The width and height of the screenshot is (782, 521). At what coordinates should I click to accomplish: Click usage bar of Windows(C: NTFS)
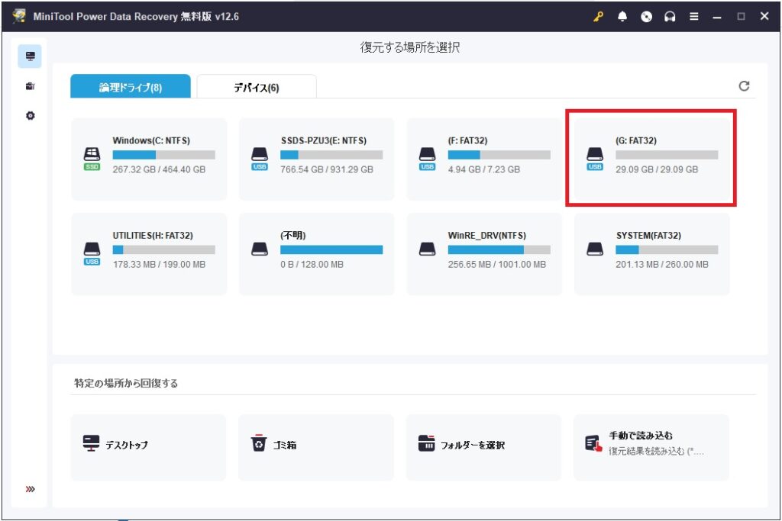coord(163,155)
